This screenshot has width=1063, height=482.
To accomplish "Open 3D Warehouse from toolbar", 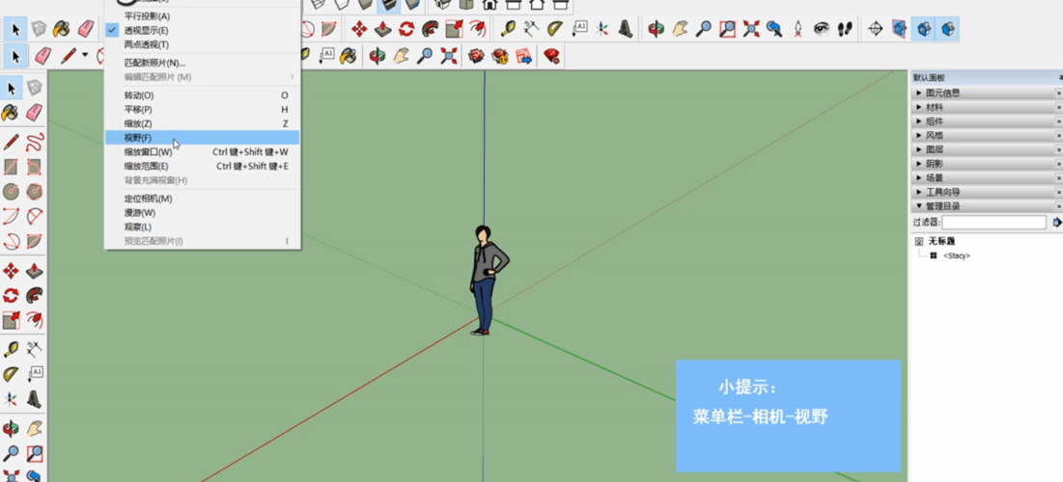I will (x=477, y=56).
